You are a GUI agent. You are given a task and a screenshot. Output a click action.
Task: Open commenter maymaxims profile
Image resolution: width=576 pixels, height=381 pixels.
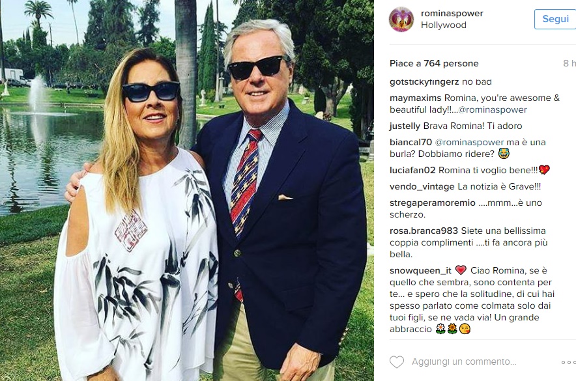pos(415,98)
